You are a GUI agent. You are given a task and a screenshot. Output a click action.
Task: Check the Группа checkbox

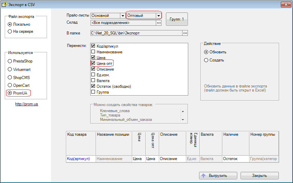coord(93,92)
